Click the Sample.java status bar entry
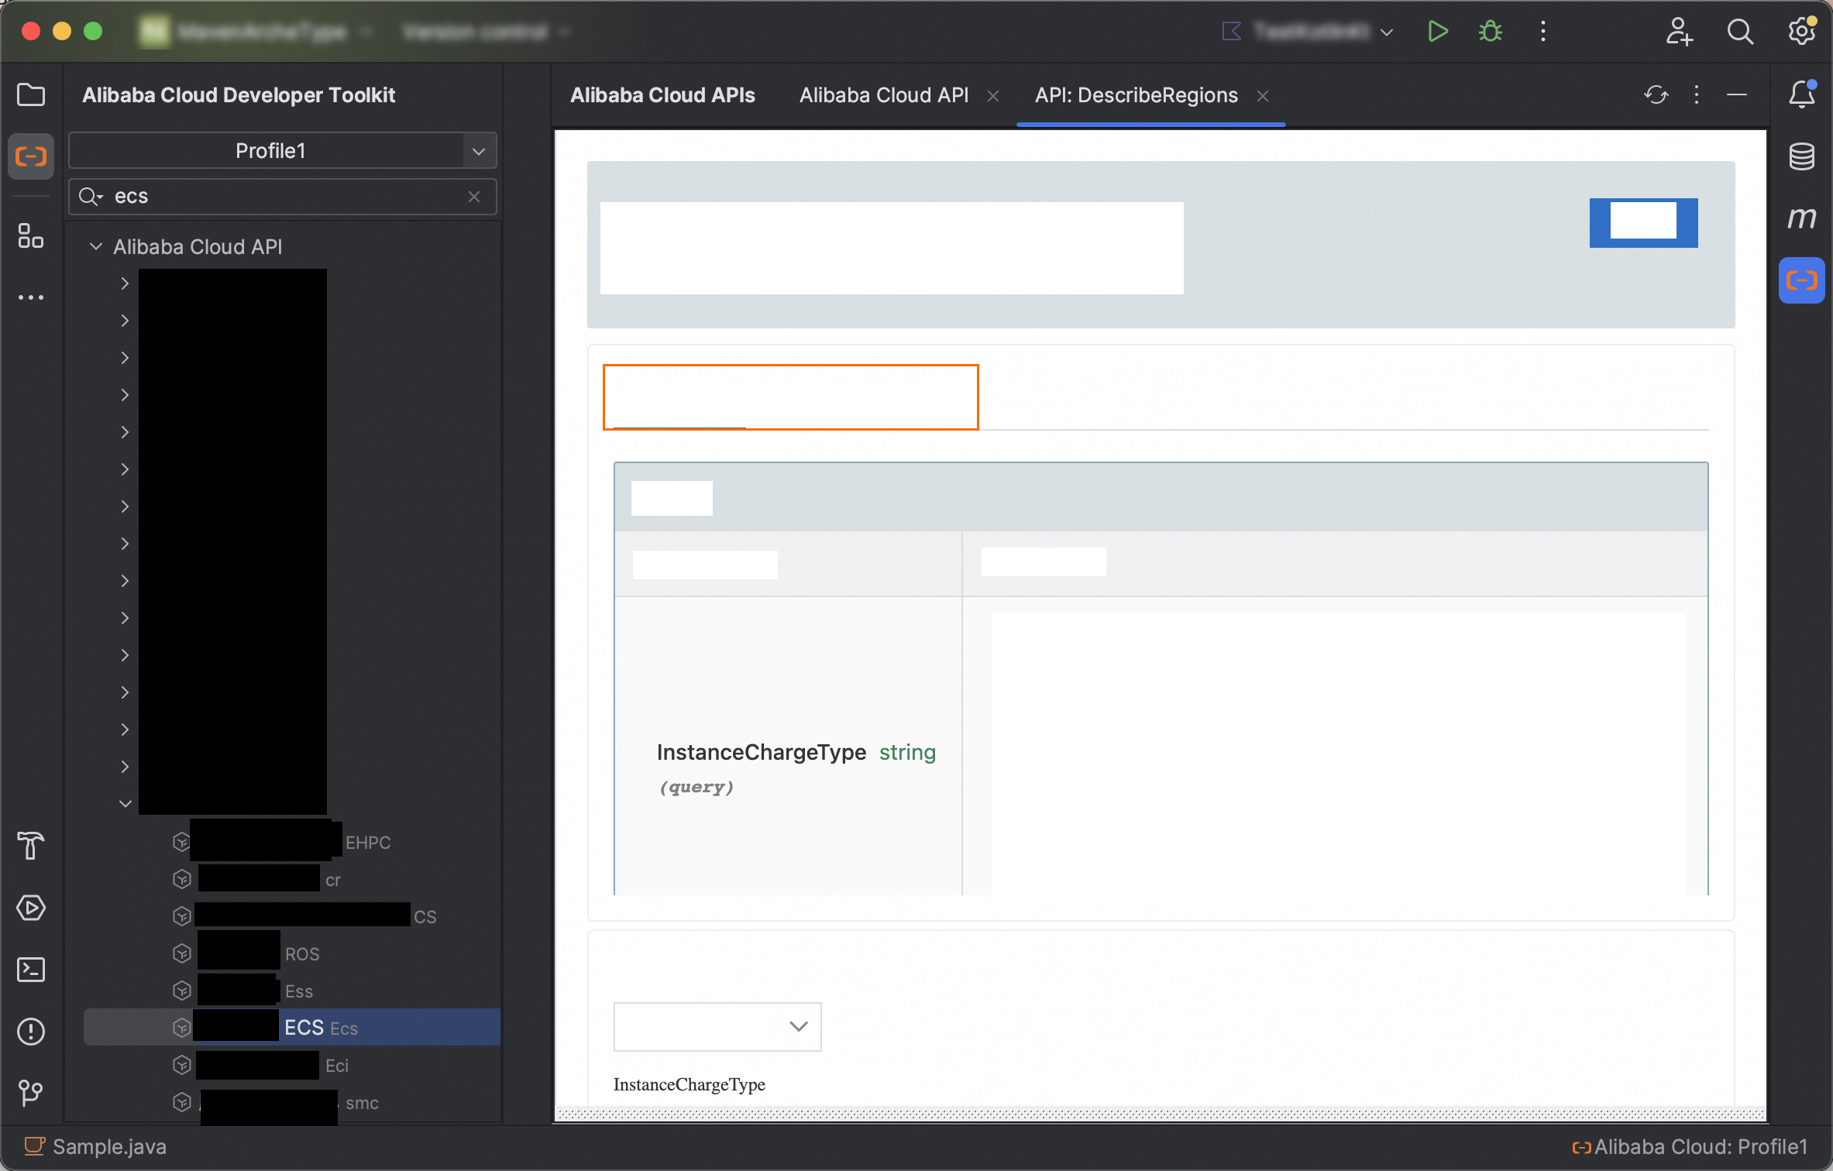1833x1171 pixels. (x=95, y=1146)
